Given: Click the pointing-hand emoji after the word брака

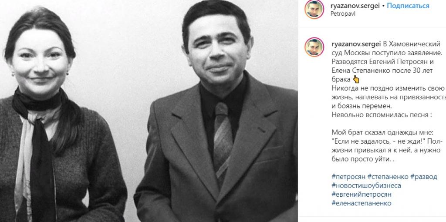Looking at the screenshot, I should pyautogui.click(x=356, y=79).
